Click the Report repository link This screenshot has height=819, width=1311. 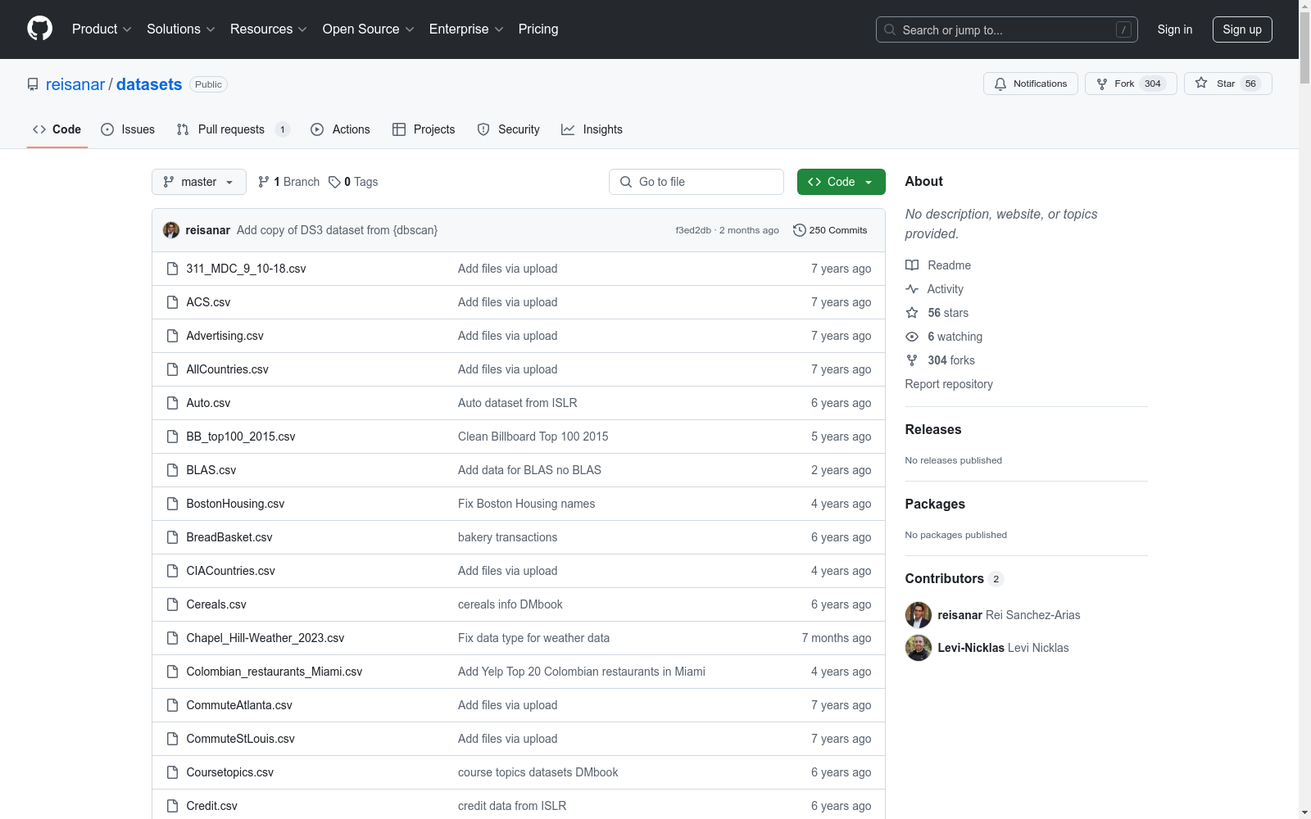tap(949, 384)
